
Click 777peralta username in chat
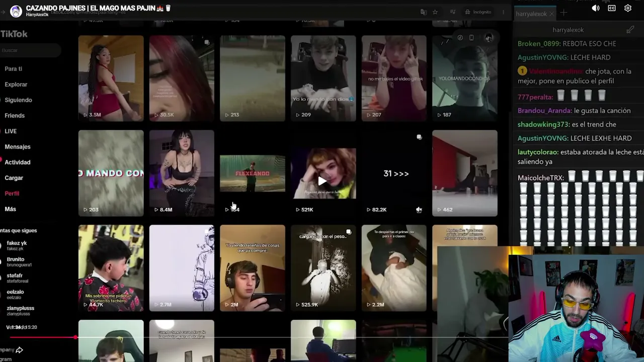point(535,97)
